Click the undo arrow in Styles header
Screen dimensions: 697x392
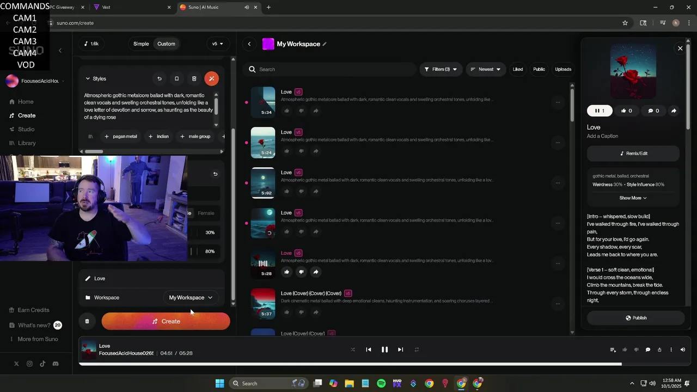[x=159, y=78]
